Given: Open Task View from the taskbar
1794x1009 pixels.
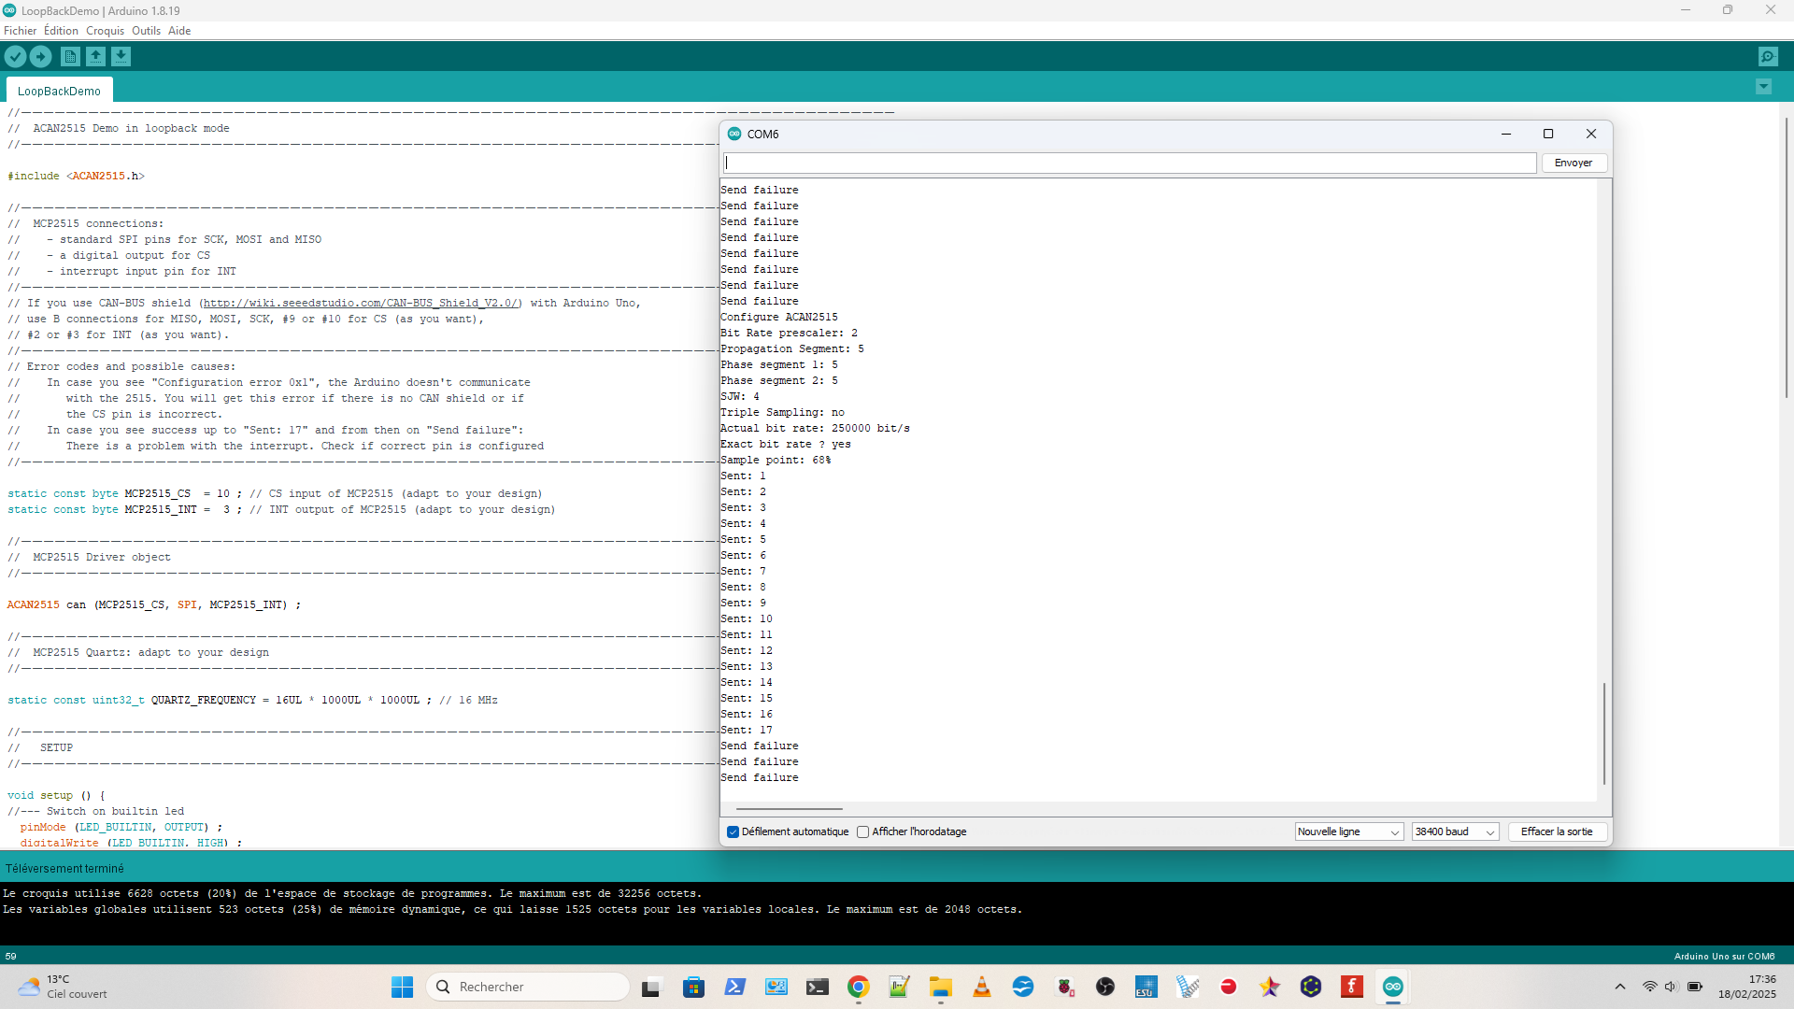Looking at the screenshot, I should [x=651, y=987].
